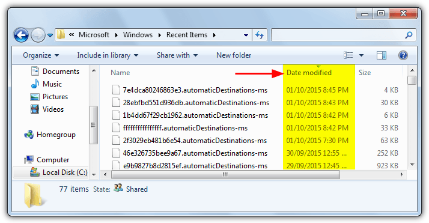This screenshot has height=223, width=429.
Task: Click the horizontal scrollbar right arrow
Action: 401,174
